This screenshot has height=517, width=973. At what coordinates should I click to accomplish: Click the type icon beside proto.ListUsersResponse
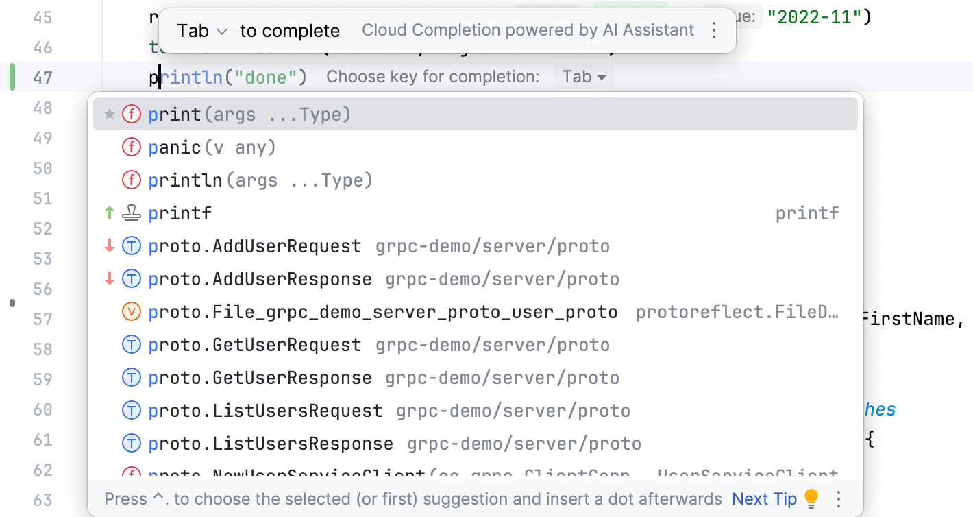(x=131, y=443)
